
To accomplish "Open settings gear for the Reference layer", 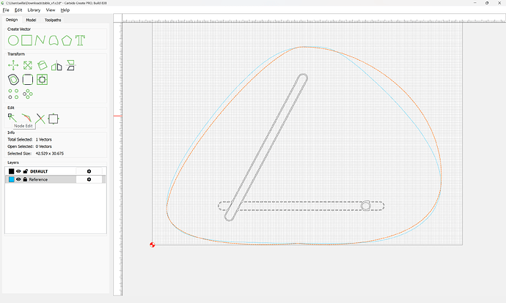I will (89, 179).
